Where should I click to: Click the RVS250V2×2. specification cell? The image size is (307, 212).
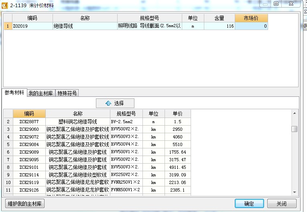[126, 175]
